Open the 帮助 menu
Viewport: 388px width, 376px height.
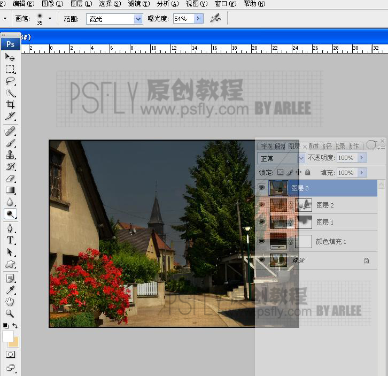(254, 4)
